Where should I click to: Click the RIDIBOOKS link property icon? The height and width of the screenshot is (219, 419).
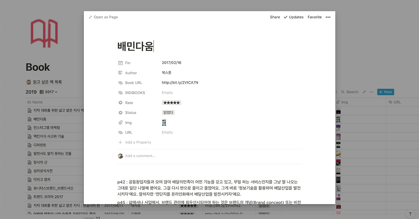click(x=120, y=93)
